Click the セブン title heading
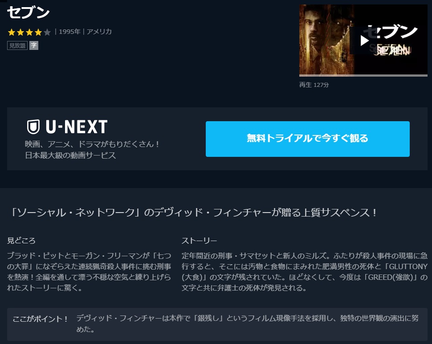This screenshot has width=432, height=344. click(x=28, y=12)
